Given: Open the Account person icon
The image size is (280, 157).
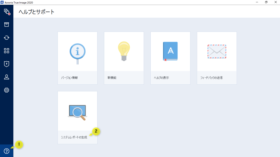Looking at the screenshot, I should point(7,77).
